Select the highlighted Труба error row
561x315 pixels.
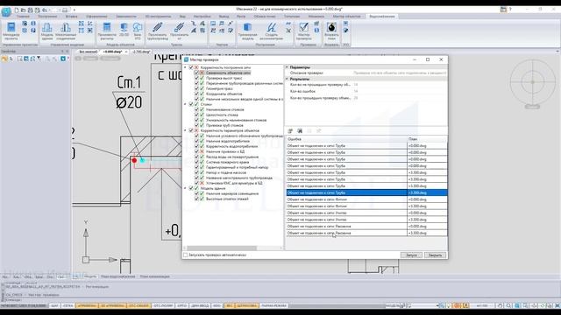point(366,192)
